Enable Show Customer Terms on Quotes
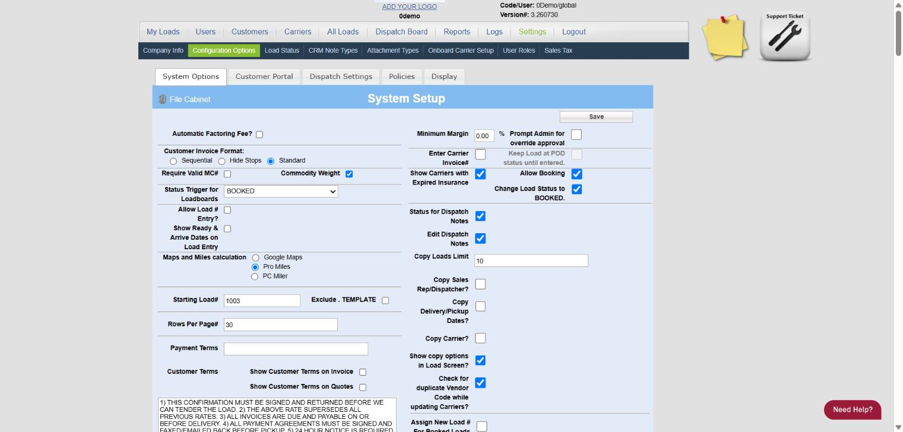This screenshot has height=432, width=903. (x=363, y=387)
